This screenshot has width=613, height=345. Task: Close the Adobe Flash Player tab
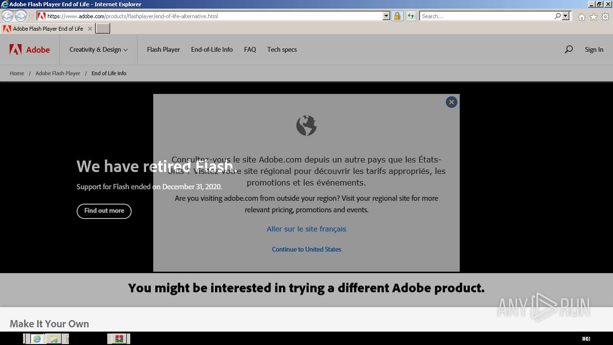tap(90, 29)
